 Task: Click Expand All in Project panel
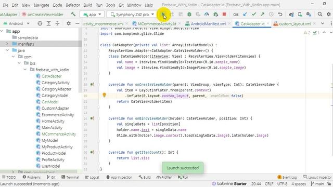[x=48, y=23]
